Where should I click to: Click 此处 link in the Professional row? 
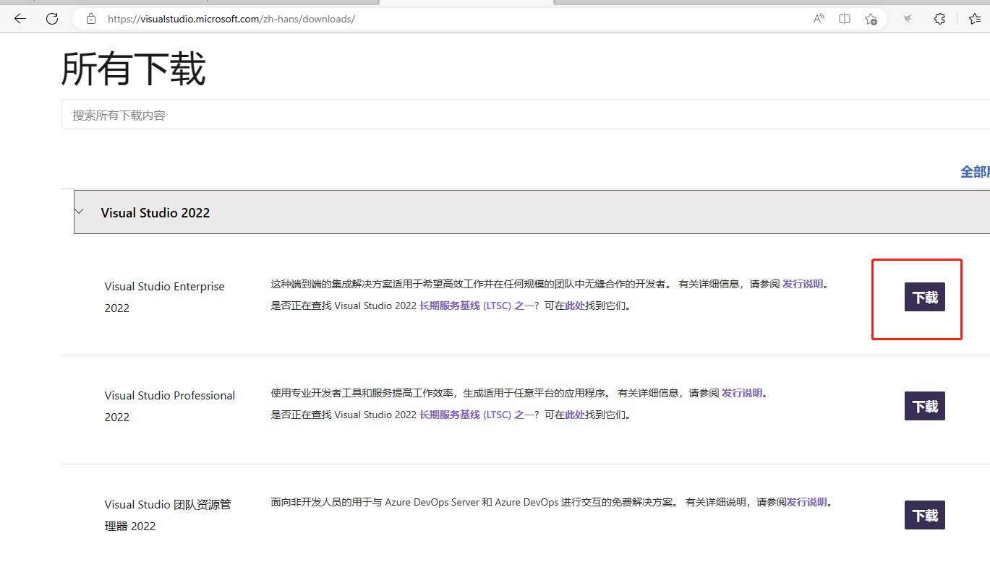[575, 415]
